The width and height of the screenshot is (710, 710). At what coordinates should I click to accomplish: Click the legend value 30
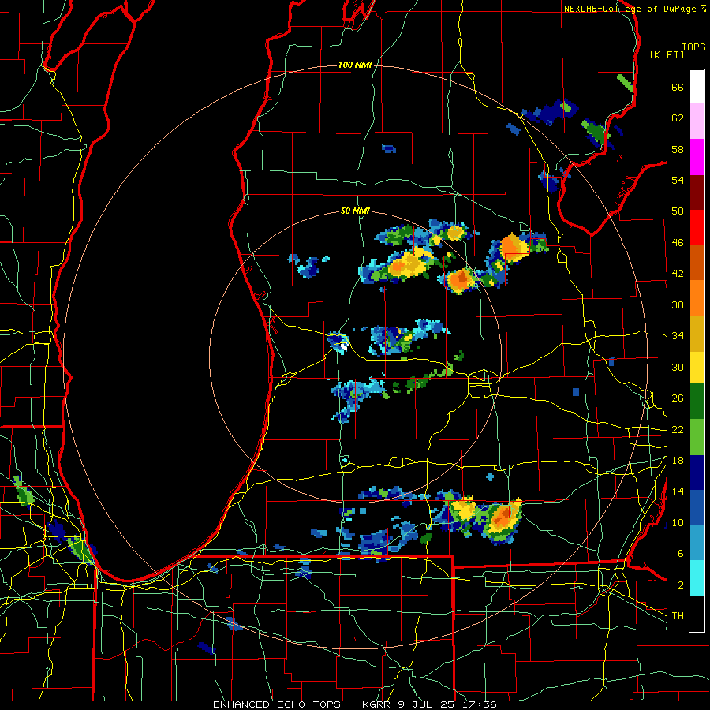(x=678, y=367)
